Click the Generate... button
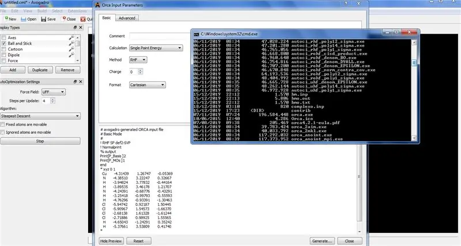Image resolution: width=461 pixels, height=246 pixels. [x=322, y=241]
